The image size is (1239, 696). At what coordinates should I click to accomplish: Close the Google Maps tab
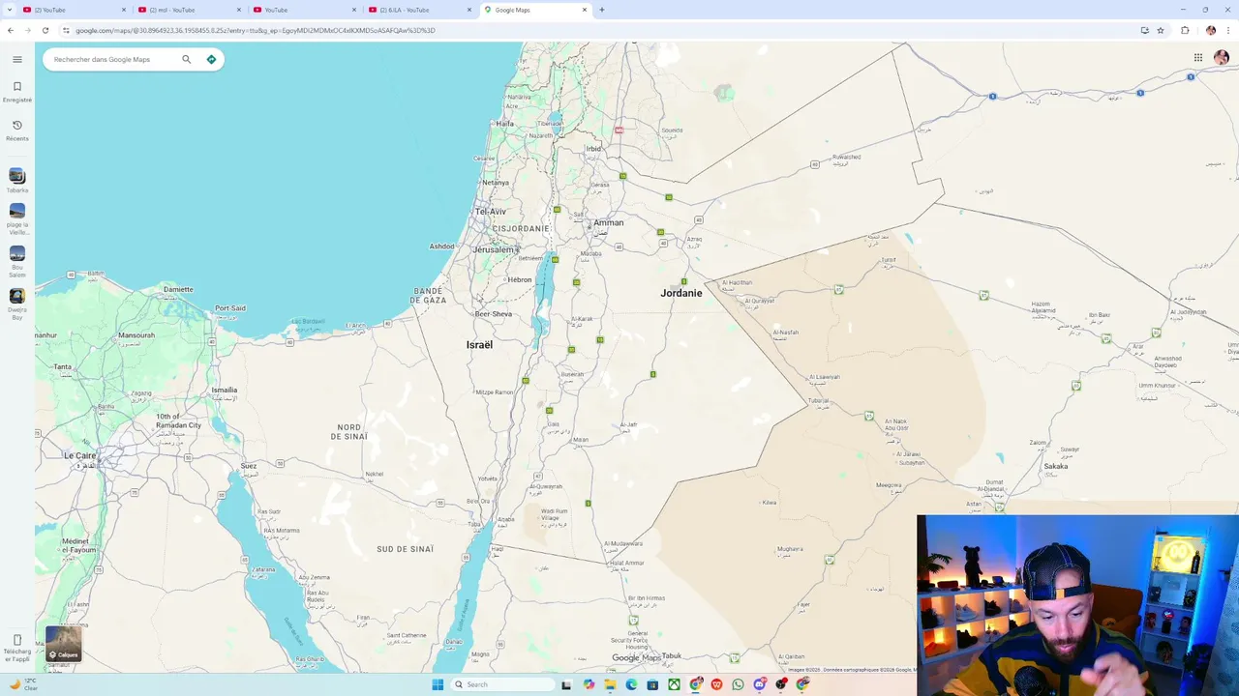[585, 10]
